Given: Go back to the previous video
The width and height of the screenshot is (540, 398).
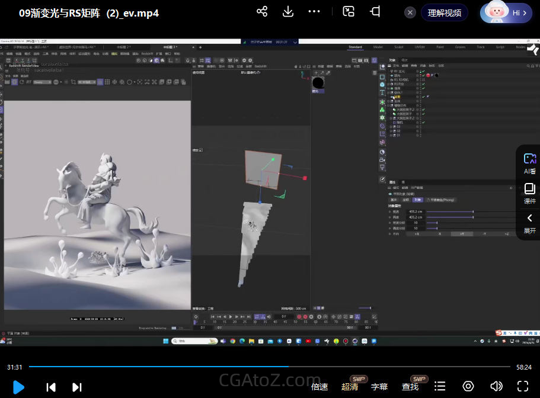Looking at the screenshot, I should (52, 387).
